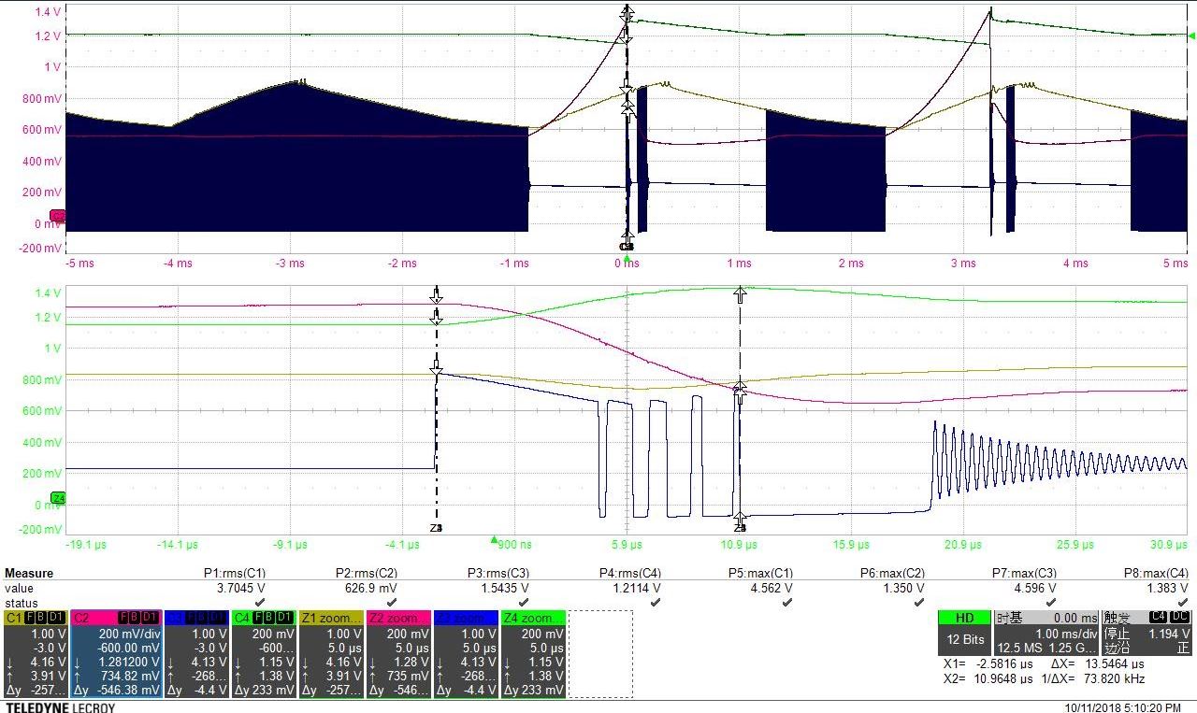Screen dimensions: 1197x713
Task: Click the X2= 10.9648 µs cursor readout
Action: (989, 678)
